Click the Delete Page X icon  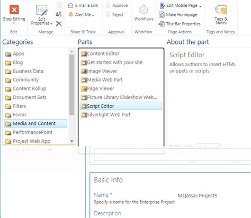pyautogui.click(x=59, y=24)
